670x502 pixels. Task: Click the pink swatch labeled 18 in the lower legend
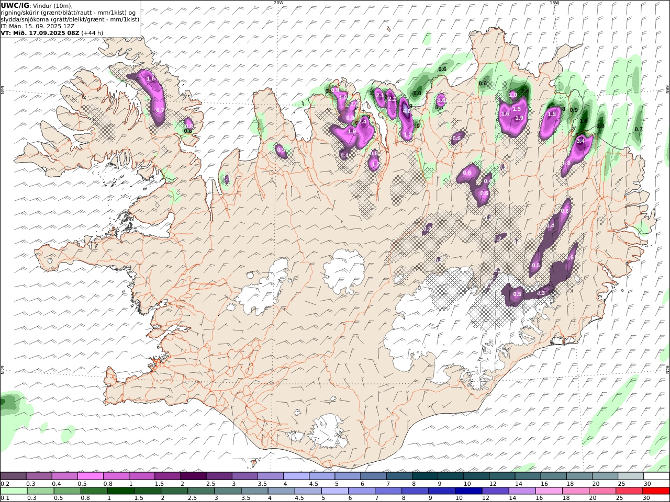575,491
